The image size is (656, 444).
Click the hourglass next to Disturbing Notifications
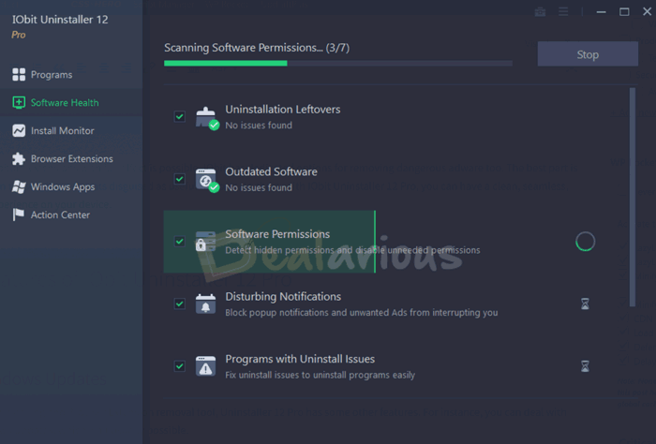tap(585, 303)
